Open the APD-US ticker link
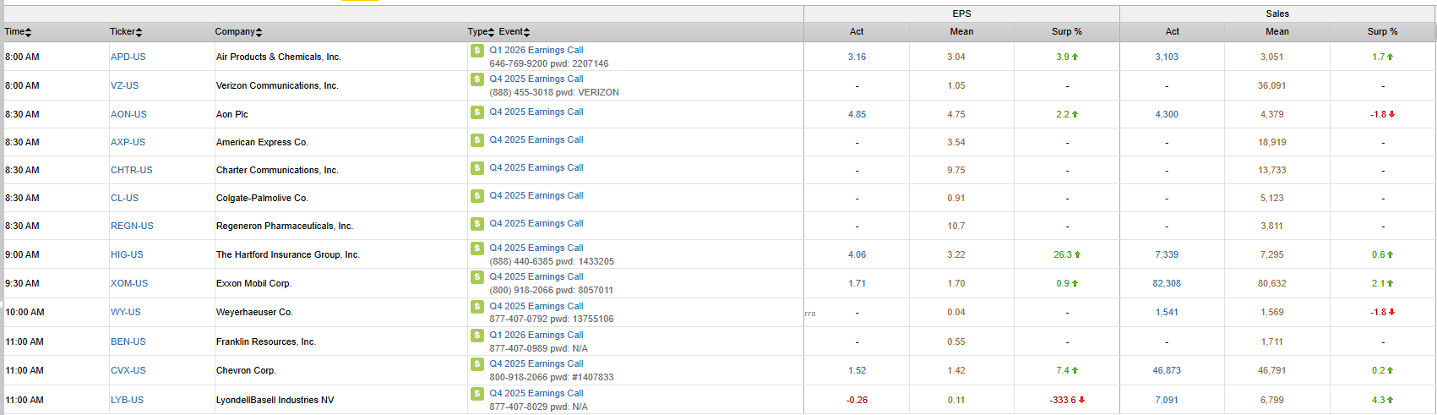 tap(128, 57)
